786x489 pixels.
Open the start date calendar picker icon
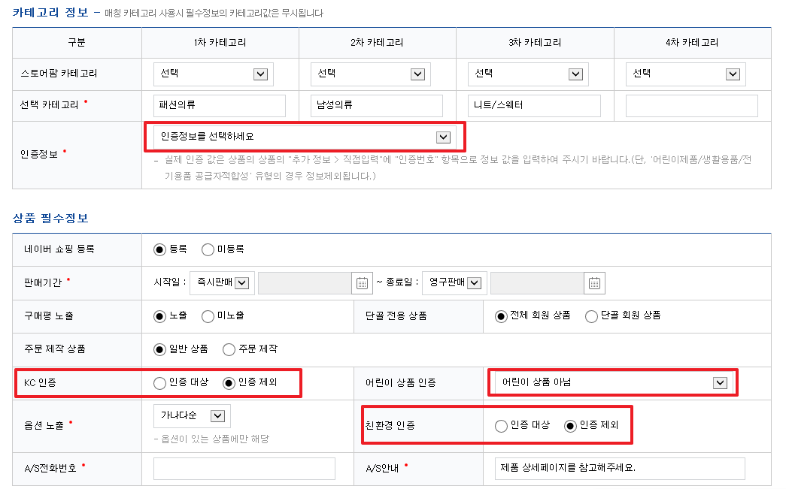click(362, 283)
